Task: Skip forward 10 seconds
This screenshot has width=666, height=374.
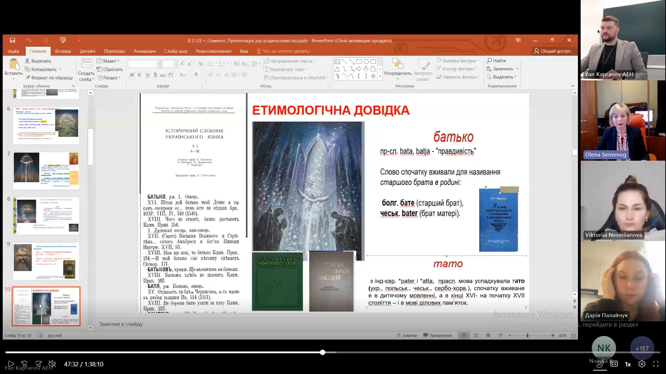Action: (39, 364)
